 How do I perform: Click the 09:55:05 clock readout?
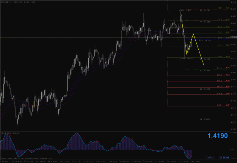(224, 158)
